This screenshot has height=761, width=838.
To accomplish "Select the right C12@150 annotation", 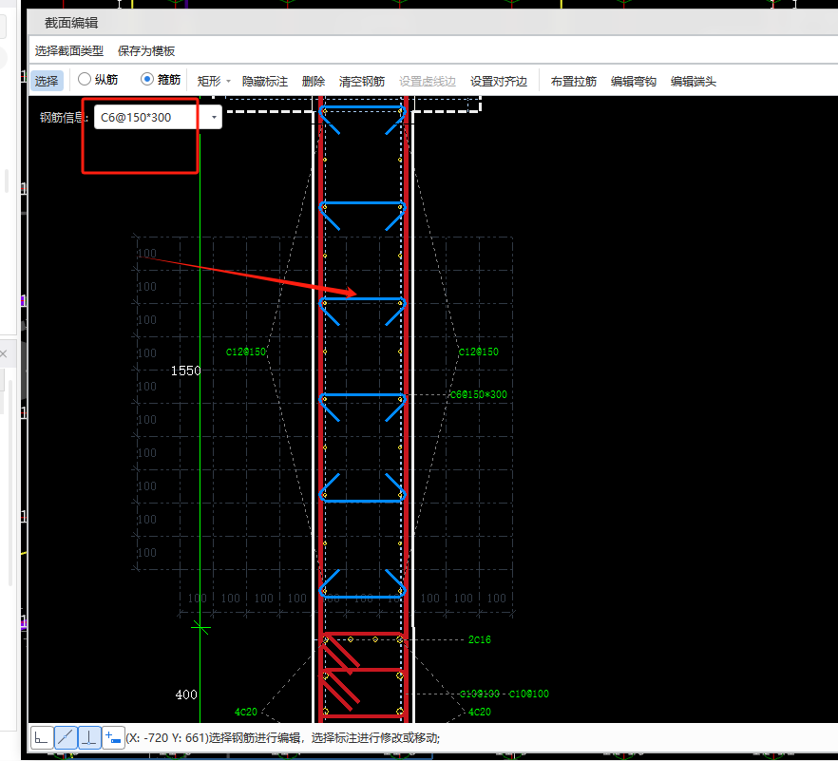I will 478,352.
